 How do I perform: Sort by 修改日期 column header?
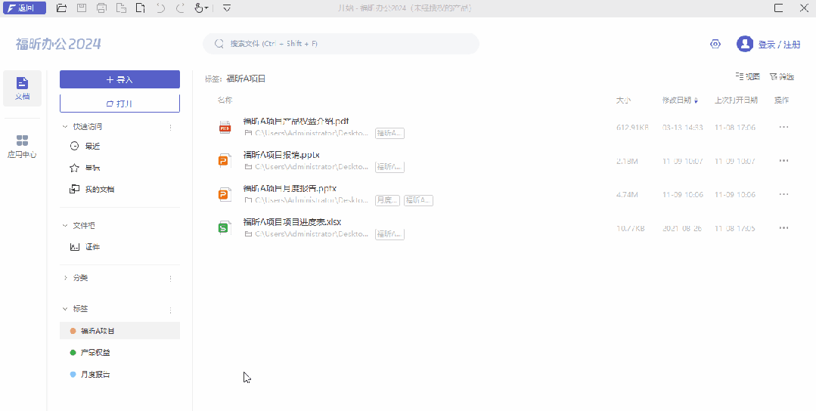[678, 100]
